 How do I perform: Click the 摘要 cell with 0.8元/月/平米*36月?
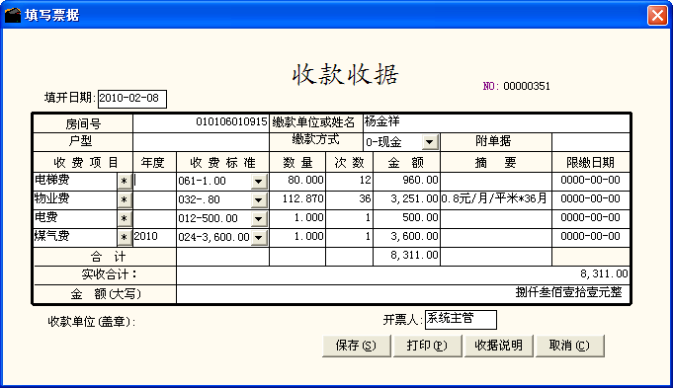[496, 199]
